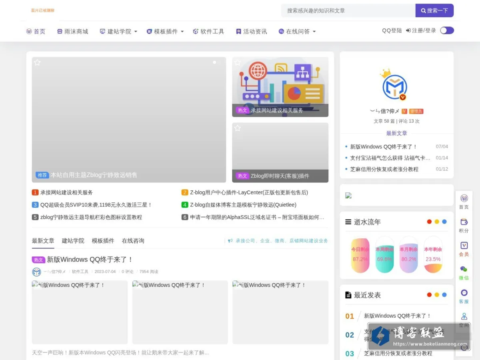Toggle dark mode switch in header
This screenshot has width=480, height=360.
click(447, 30)
